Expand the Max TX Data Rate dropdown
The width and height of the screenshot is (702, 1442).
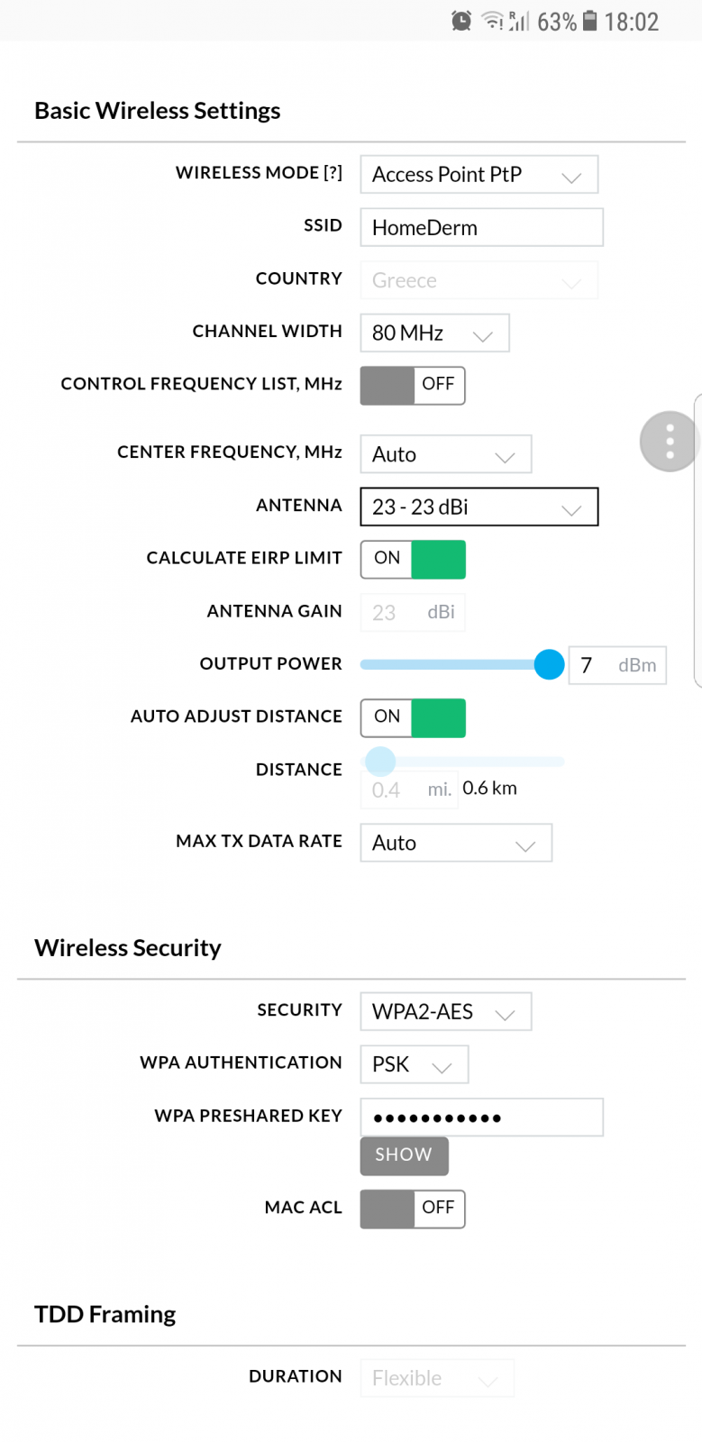point(456,843)
